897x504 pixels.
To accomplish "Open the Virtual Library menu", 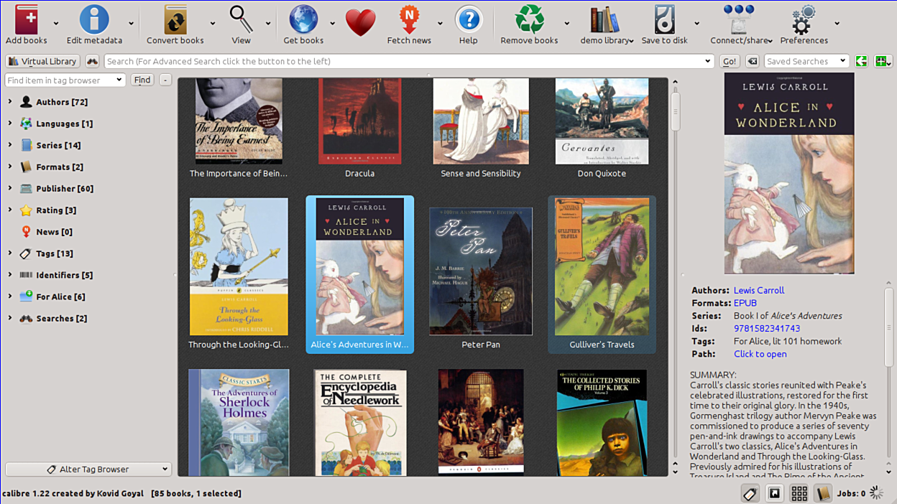I will pos(42,62).
